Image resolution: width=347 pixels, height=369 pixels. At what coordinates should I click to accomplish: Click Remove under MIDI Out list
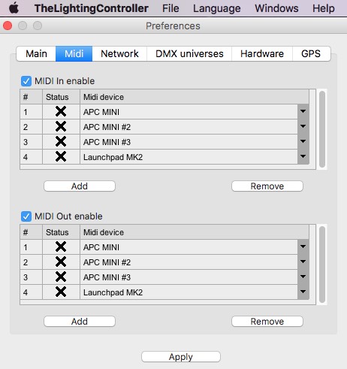[x=267, y=322]
